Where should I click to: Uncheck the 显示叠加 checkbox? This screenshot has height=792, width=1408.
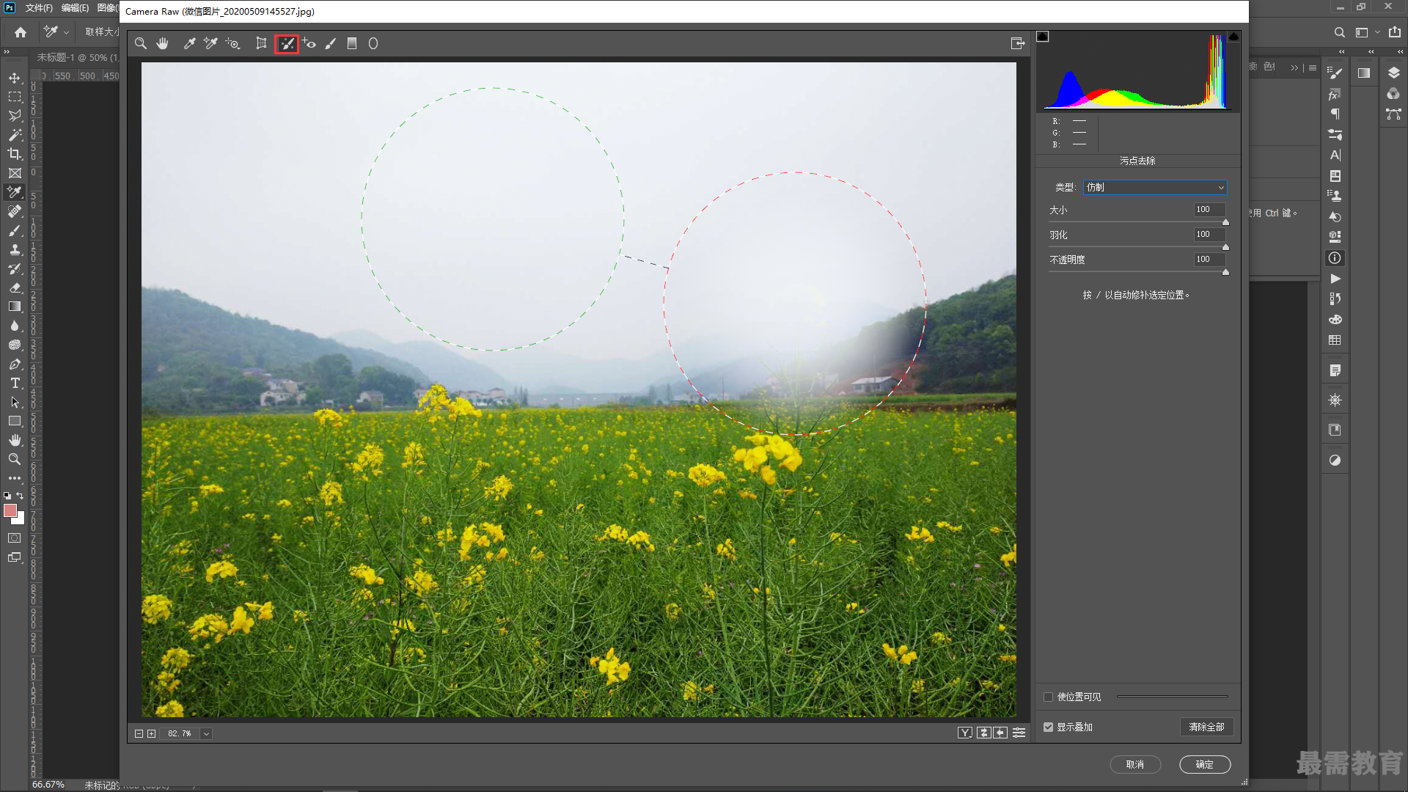1049,727
